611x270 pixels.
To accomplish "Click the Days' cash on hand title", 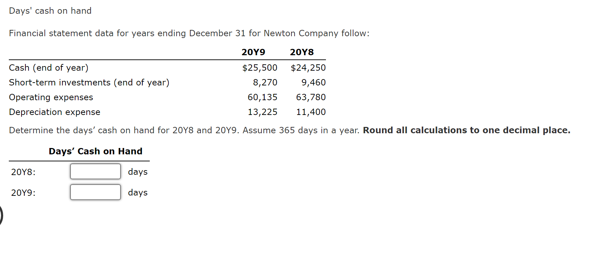I will click(50, 11).
